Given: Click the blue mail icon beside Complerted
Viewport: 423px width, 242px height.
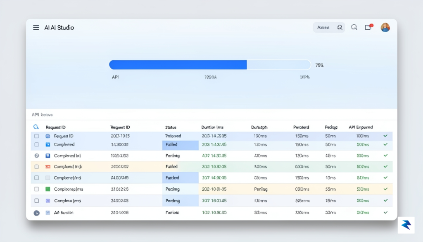Looking at the screenshot, I should pos(48,144).
